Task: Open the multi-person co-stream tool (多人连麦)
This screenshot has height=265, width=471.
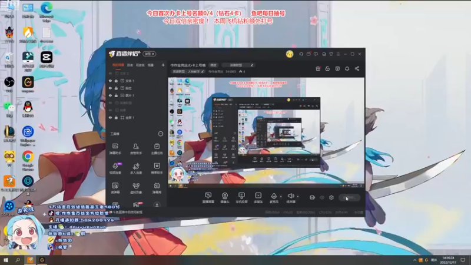Action: tap(136, 168)
